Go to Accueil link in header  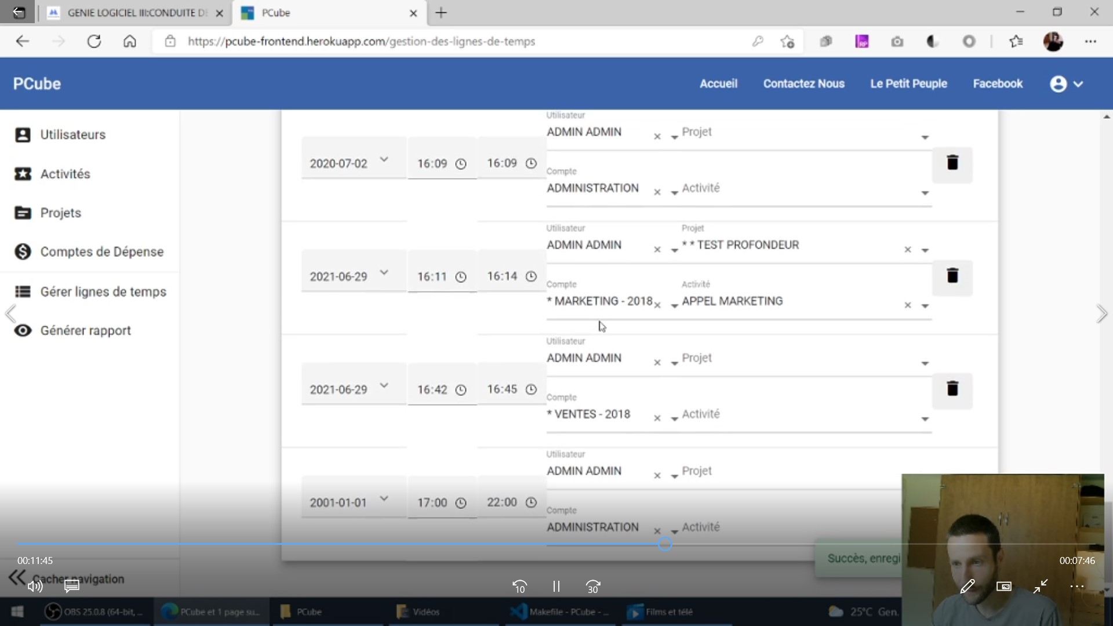click(718, 83)
